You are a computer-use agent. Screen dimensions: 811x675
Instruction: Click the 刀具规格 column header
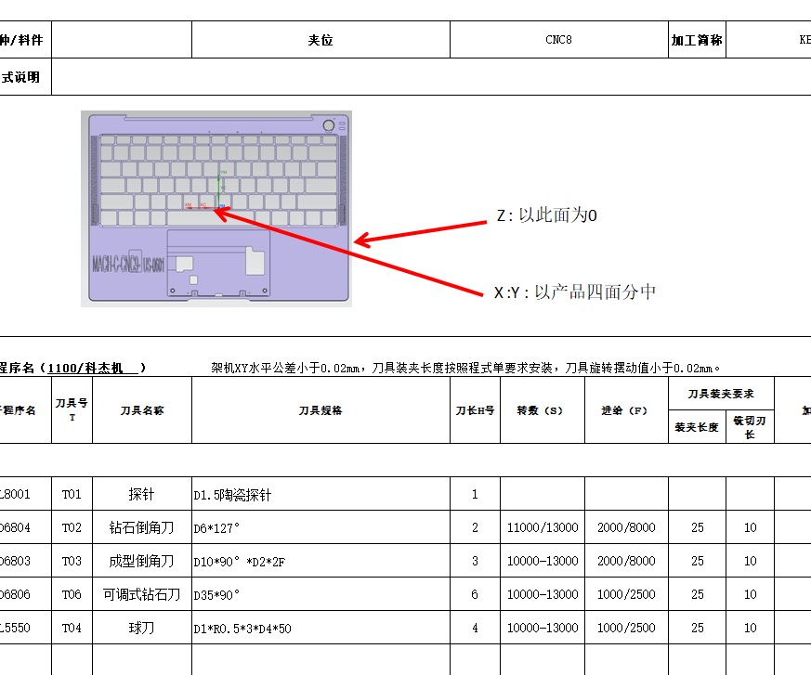coord(320,409)
